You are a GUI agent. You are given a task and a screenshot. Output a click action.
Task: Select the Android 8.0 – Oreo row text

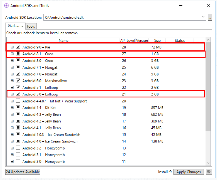pyautogui.click(x=38, y=61)
